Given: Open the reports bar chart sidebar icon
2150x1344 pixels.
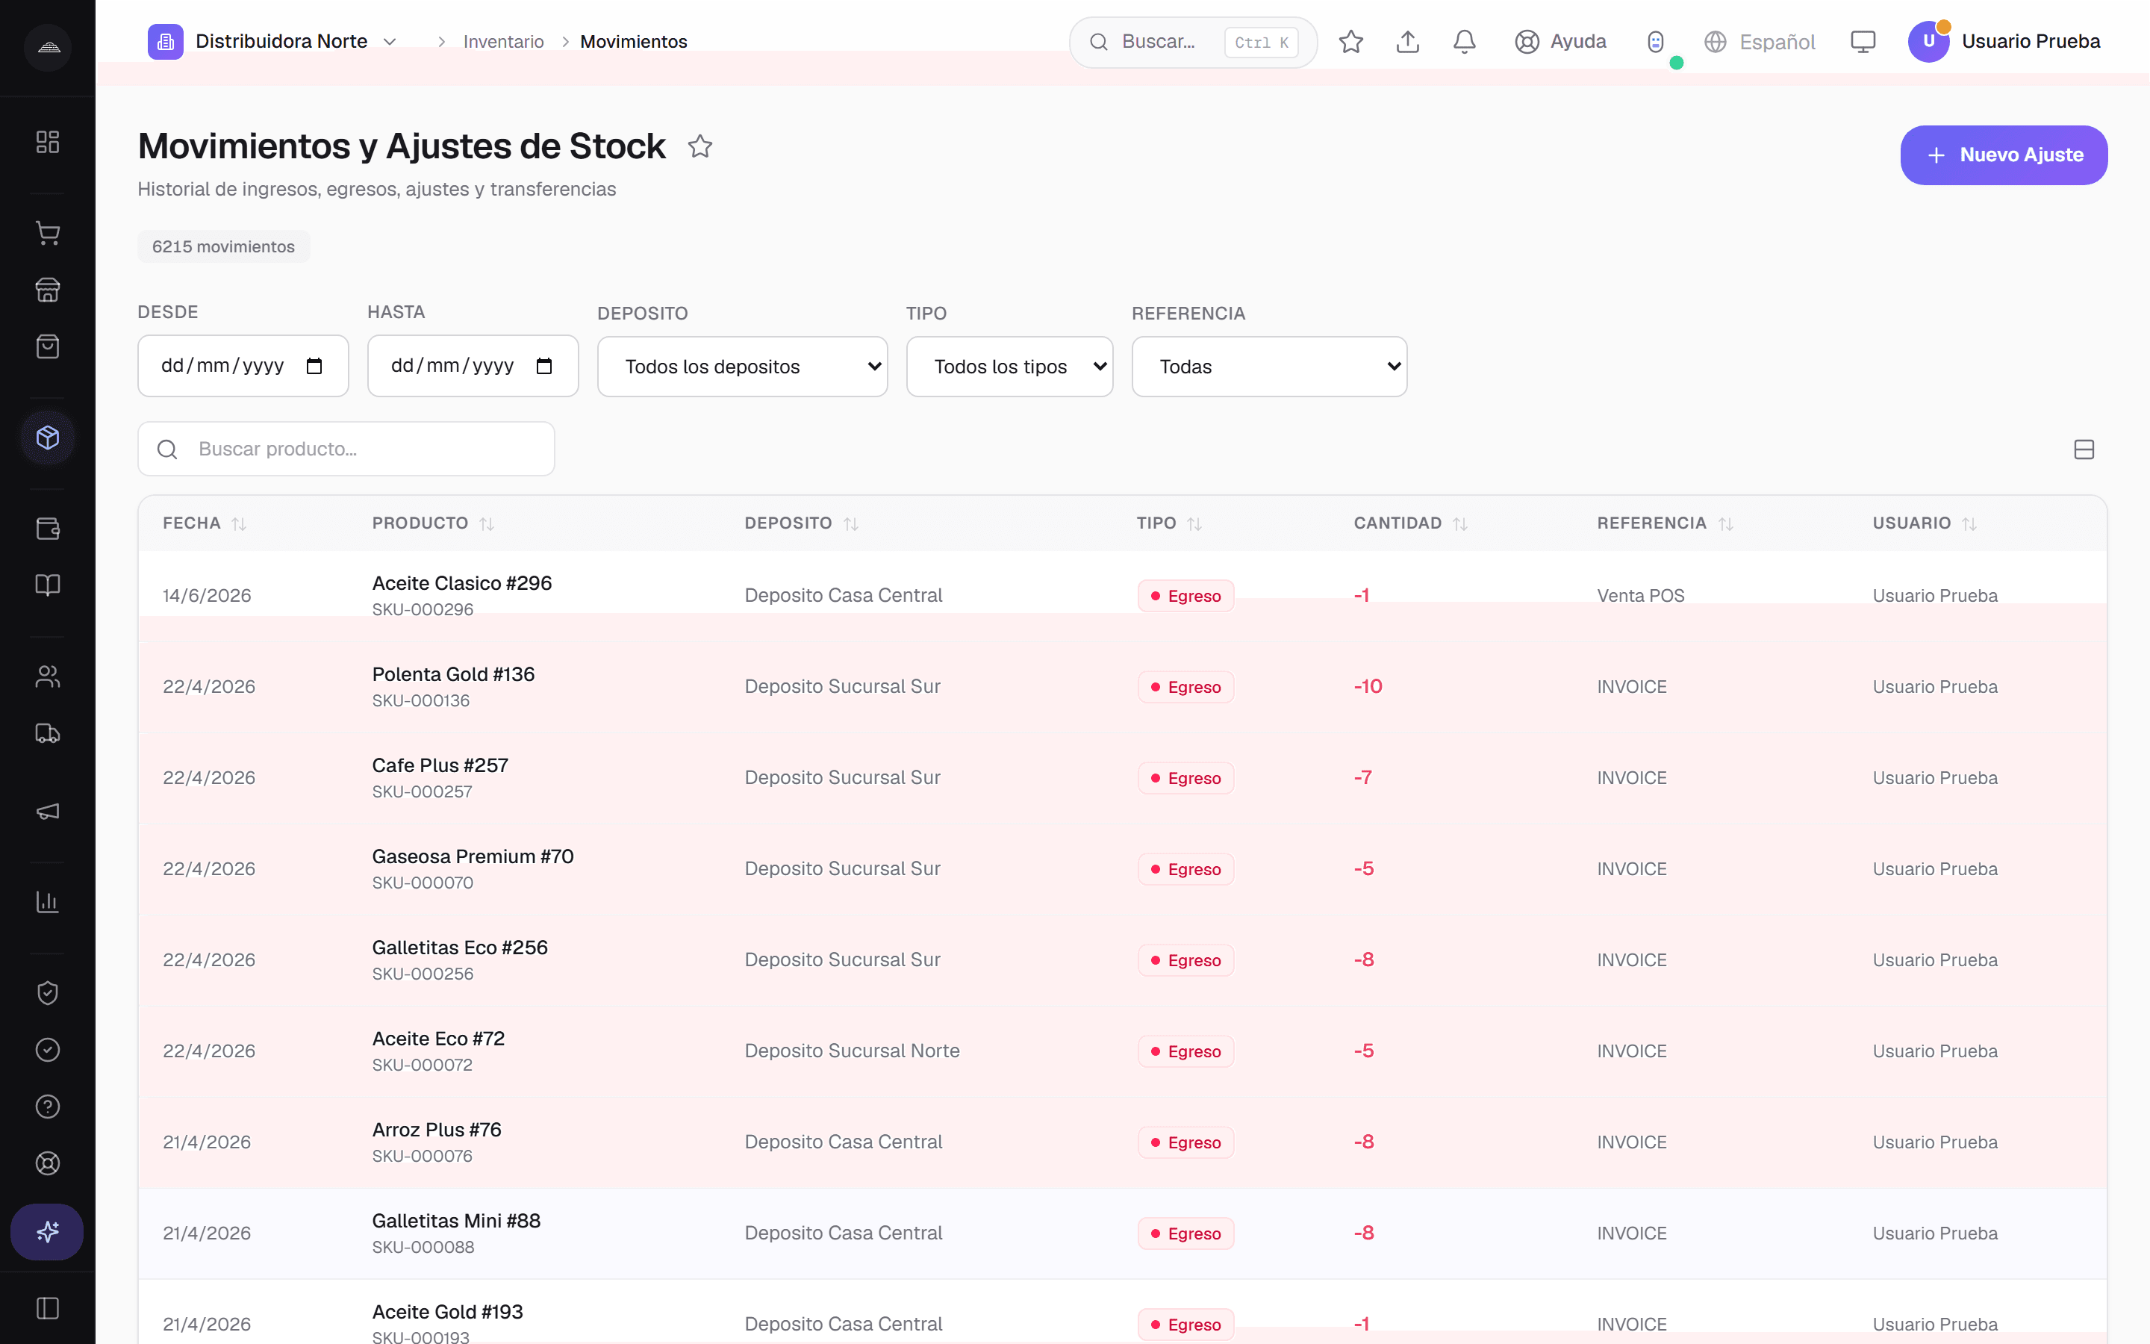Looking at the screenshot, I should click(x=48, y=901).
